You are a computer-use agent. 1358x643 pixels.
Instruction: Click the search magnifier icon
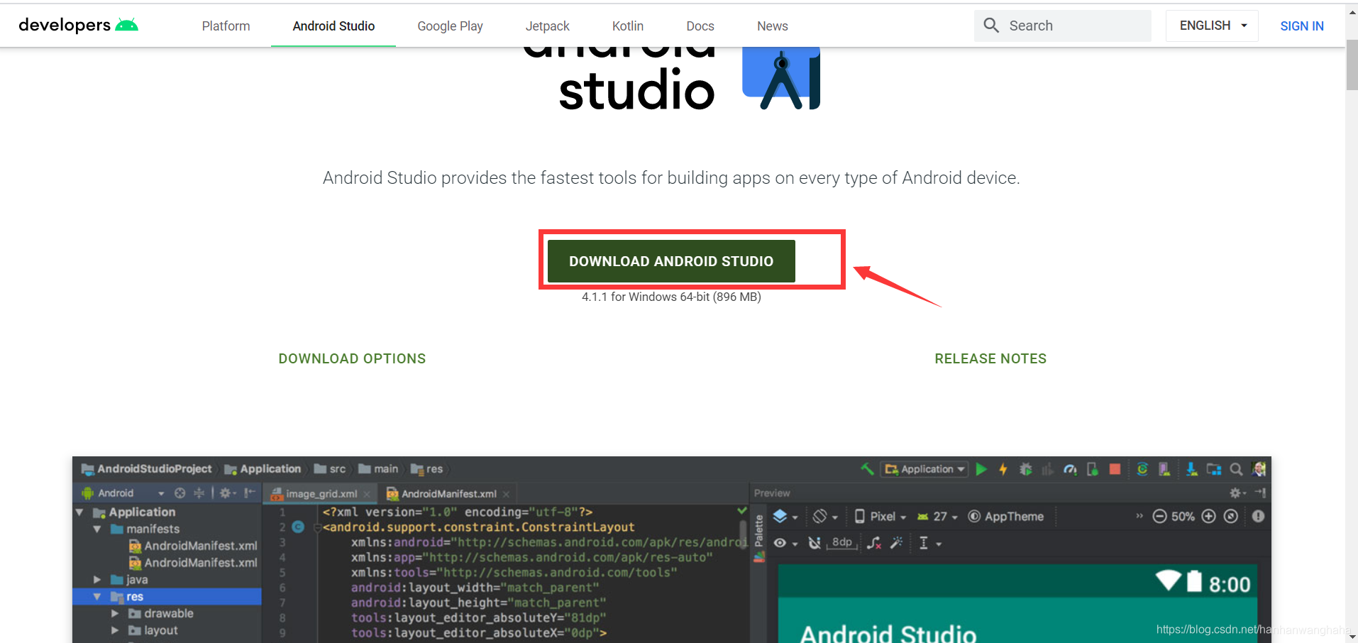(x=991, y=26)
